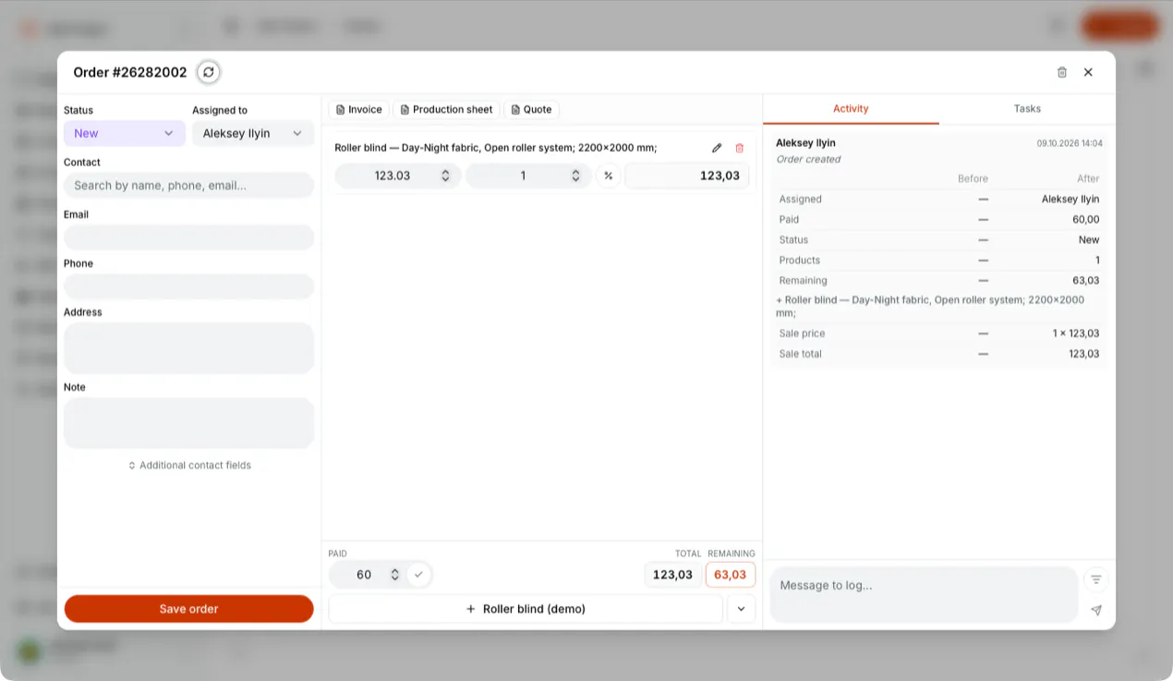Image resolution: width=1173 pixels, height=681 pixels.
Task: Click the Remaining row in the activity log
Action: pos(938,281)
